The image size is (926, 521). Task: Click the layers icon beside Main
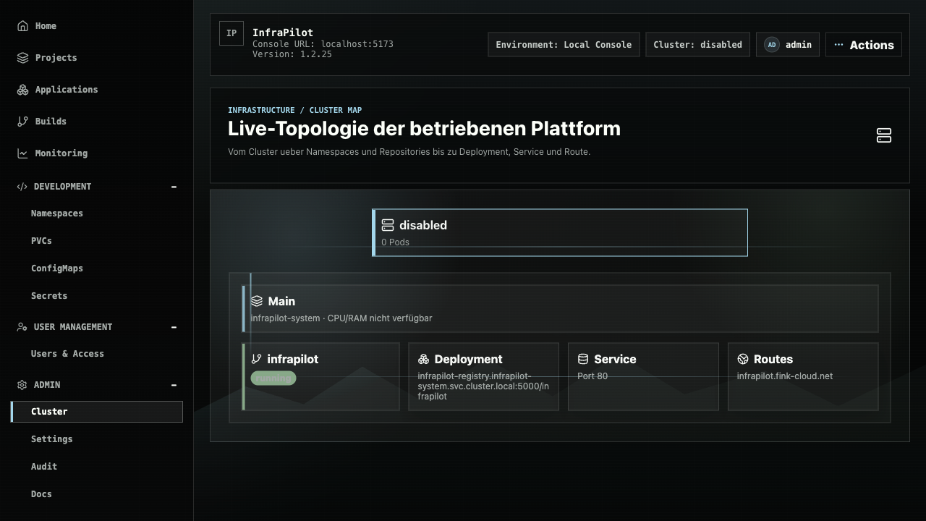pyautogui.click(x=257, y=301)
